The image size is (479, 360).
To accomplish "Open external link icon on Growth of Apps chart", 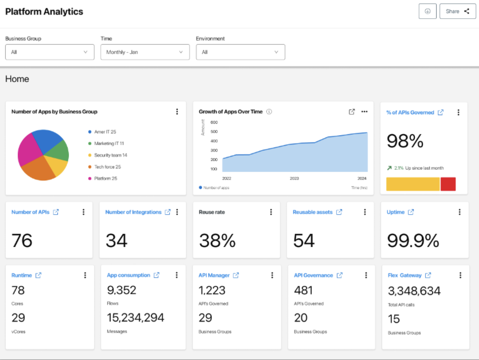I will click(352, 112).
